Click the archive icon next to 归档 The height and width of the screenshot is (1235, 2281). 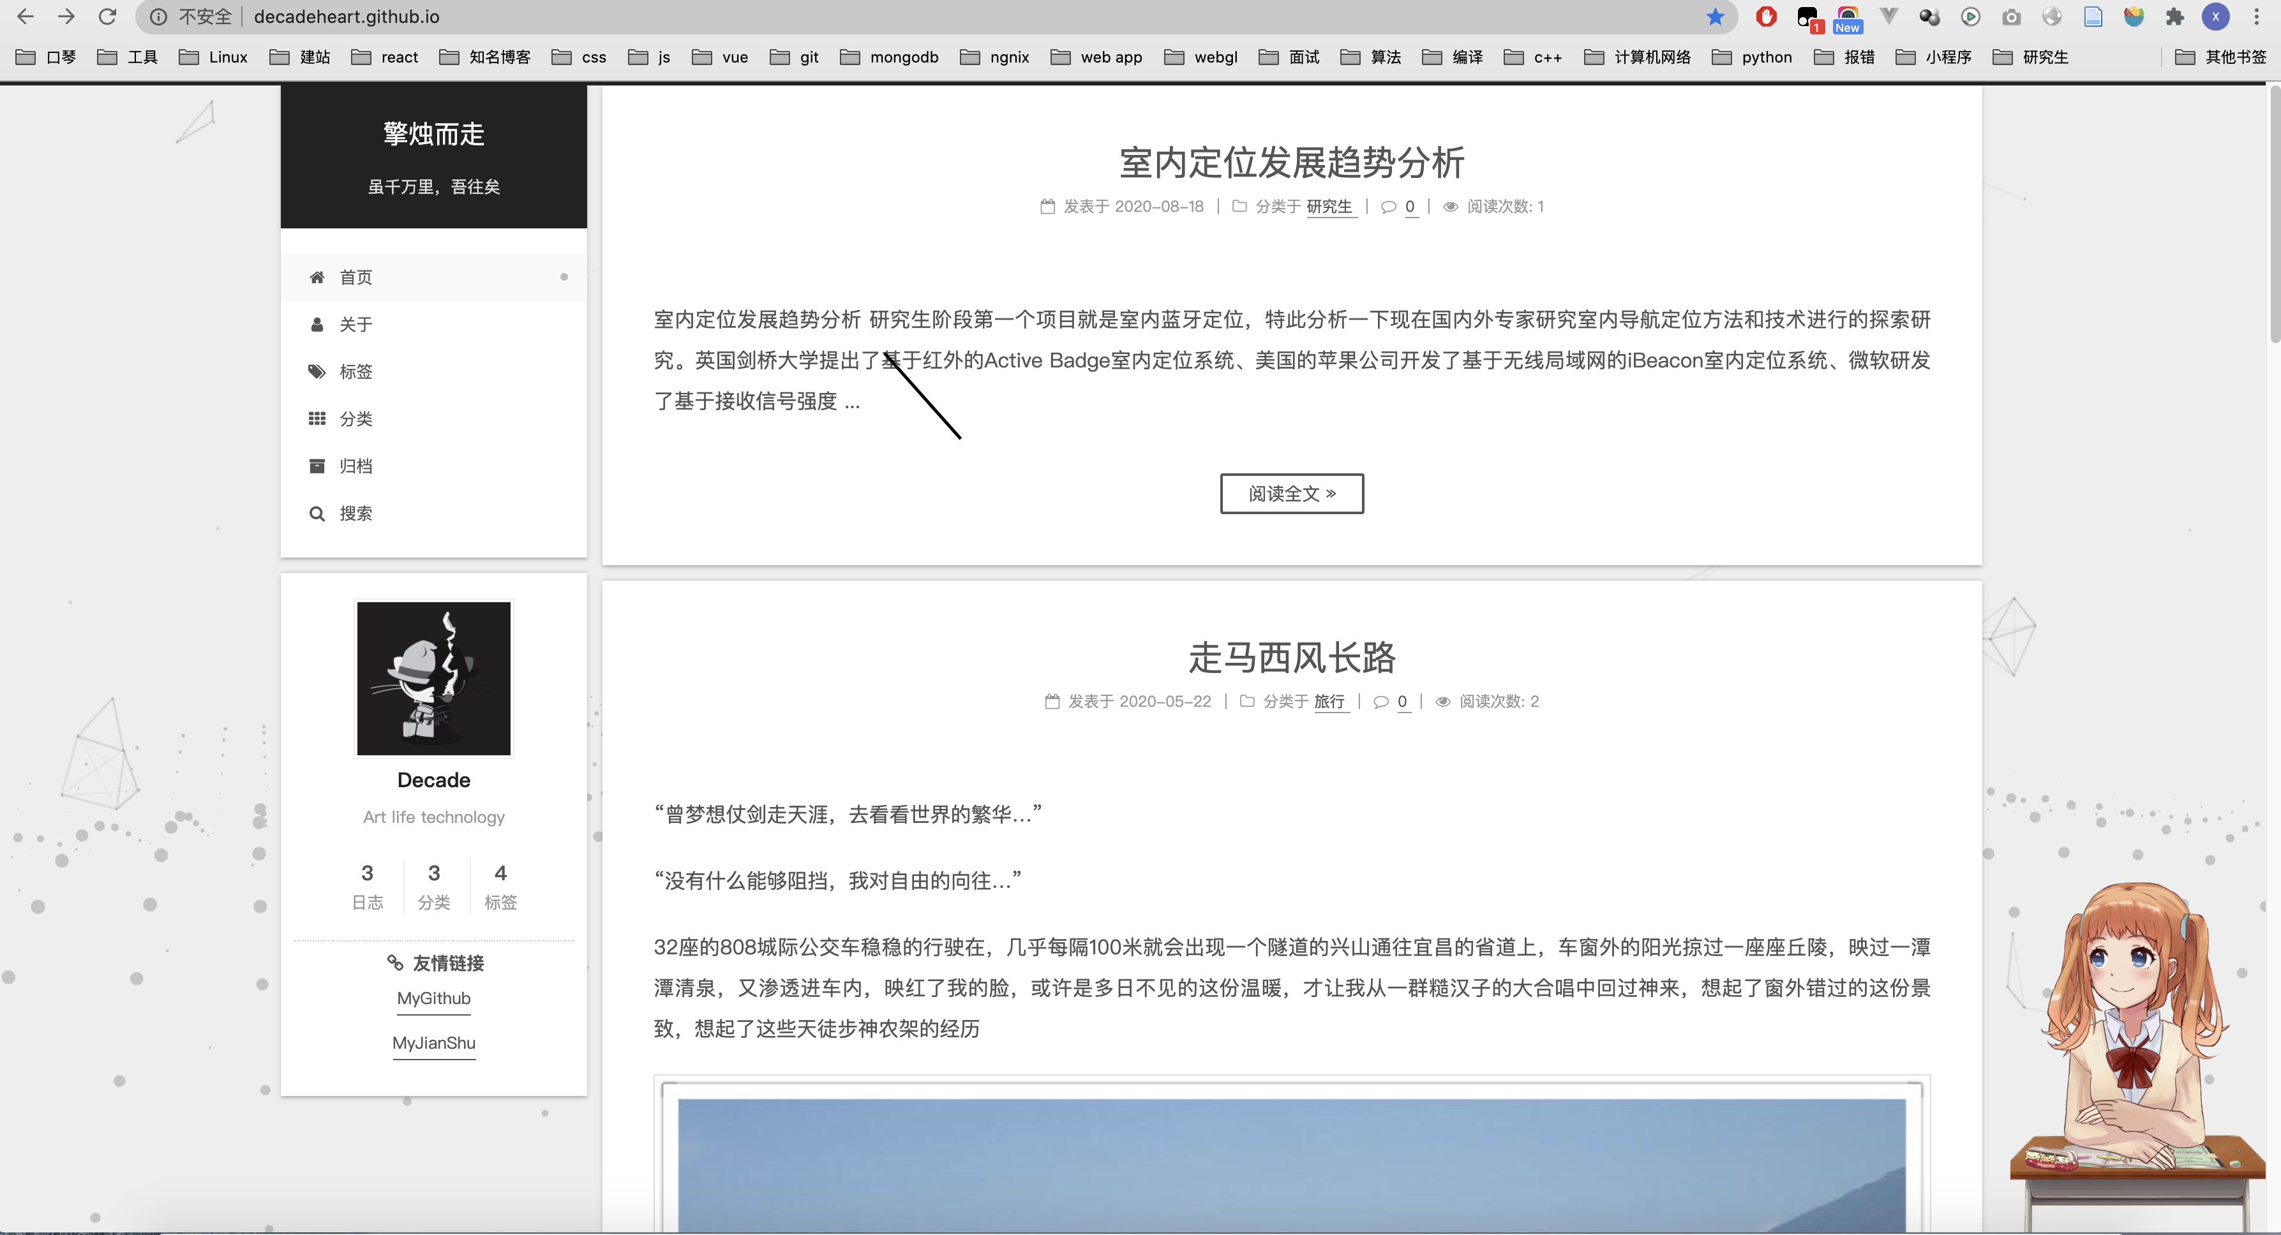(317, 466)
